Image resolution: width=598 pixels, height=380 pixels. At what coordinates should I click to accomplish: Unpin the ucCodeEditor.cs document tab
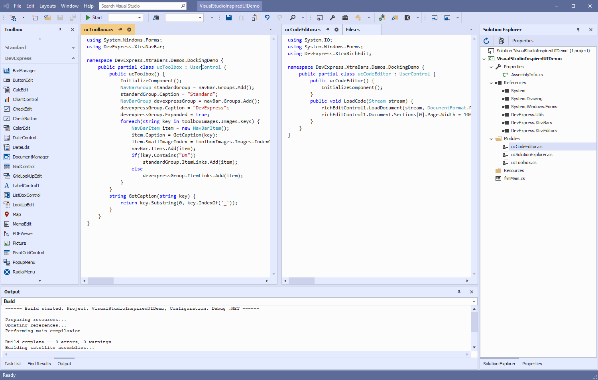327,29
